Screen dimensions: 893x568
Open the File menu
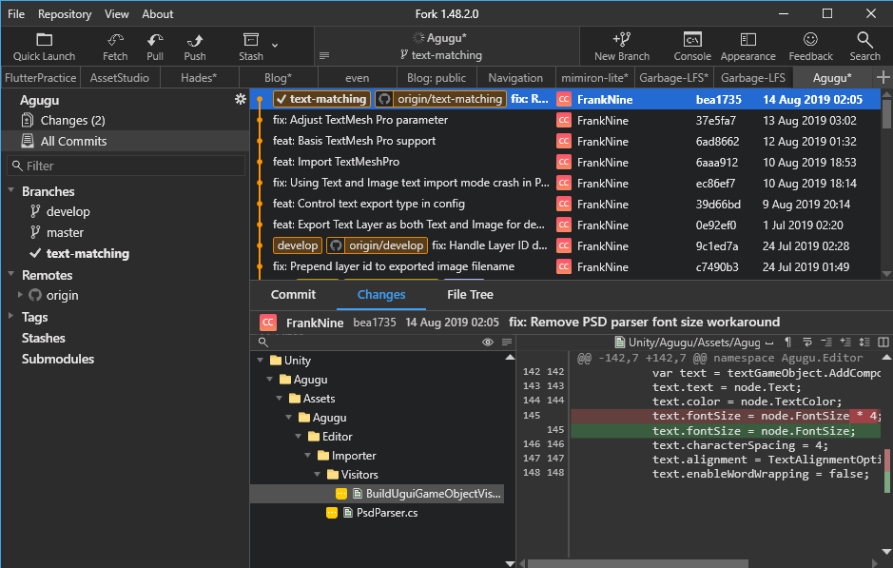pyautogui.click(x=16, y=13)
